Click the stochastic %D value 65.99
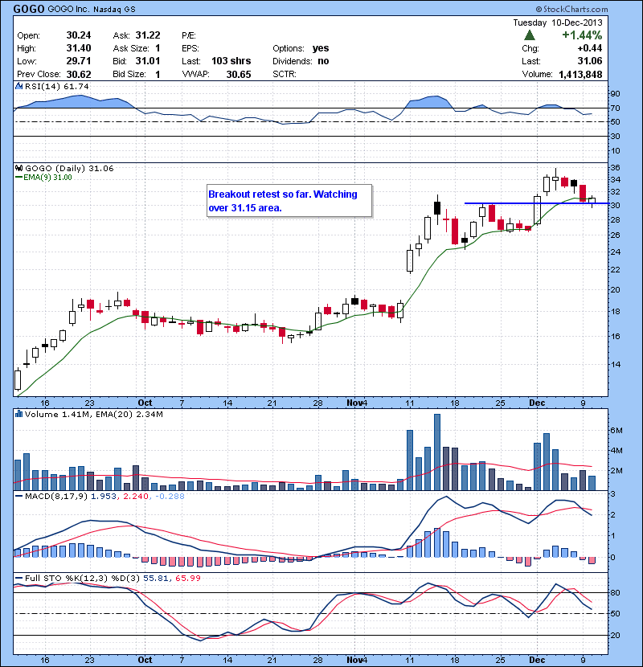Screen dimensions: 643x667 click(187, 578)
